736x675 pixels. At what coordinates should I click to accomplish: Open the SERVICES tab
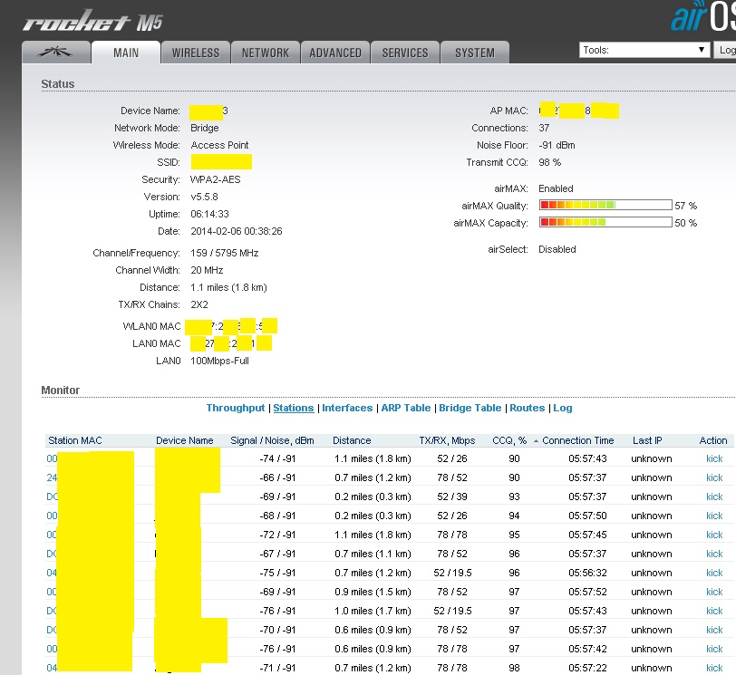[405, 53]
